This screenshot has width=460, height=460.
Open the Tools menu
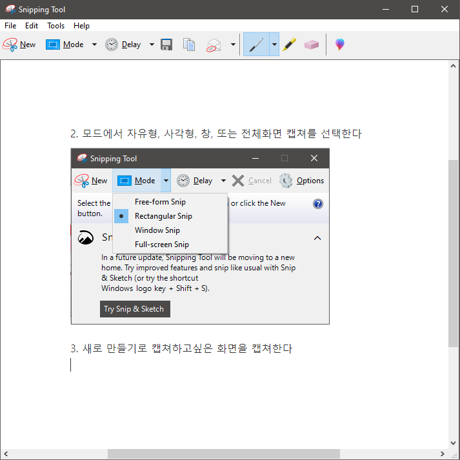(55, 26)
